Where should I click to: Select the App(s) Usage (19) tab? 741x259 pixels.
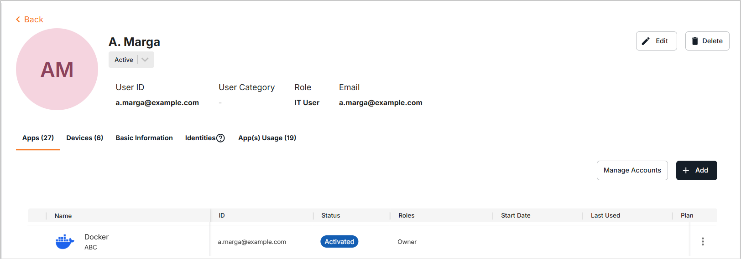267,138
